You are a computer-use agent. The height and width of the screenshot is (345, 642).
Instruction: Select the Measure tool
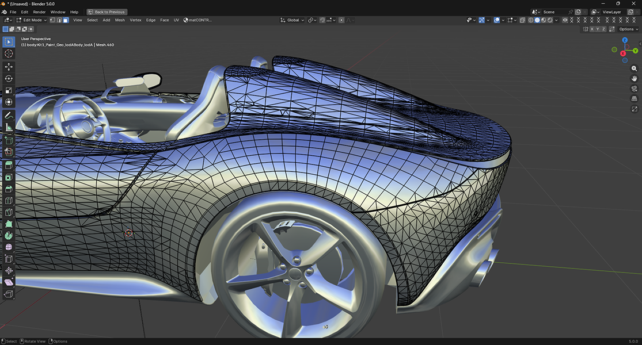point(9,128)
